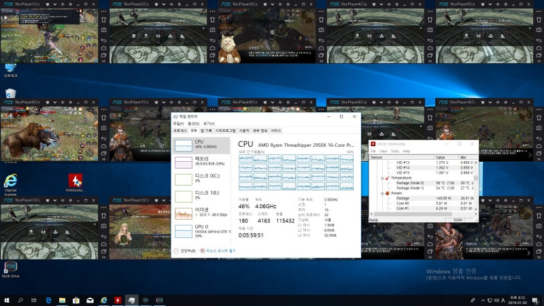Viewport: 544px width, 306px height.
Task: Open the Multi-Drive Nox desktop shortcut
Action: [x=10, y=269]
